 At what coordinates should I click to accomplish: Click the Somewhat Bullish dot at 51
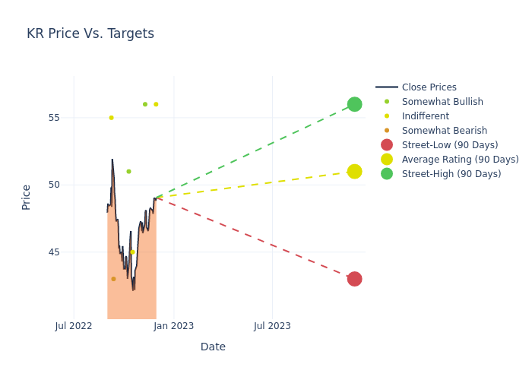[128, 172]
